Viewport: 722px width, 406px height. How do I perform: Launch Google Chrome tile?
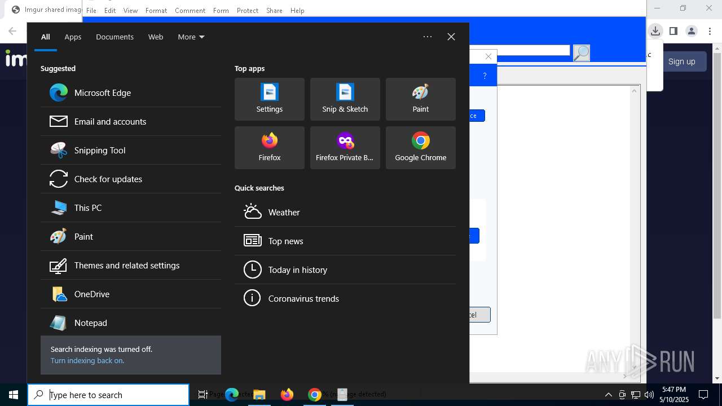[x=421, y=148]
